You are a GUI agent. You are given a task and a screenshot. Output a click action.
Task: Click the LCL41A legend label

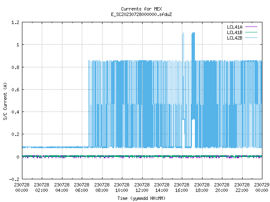pyautogui.click(x=235, y=27)
